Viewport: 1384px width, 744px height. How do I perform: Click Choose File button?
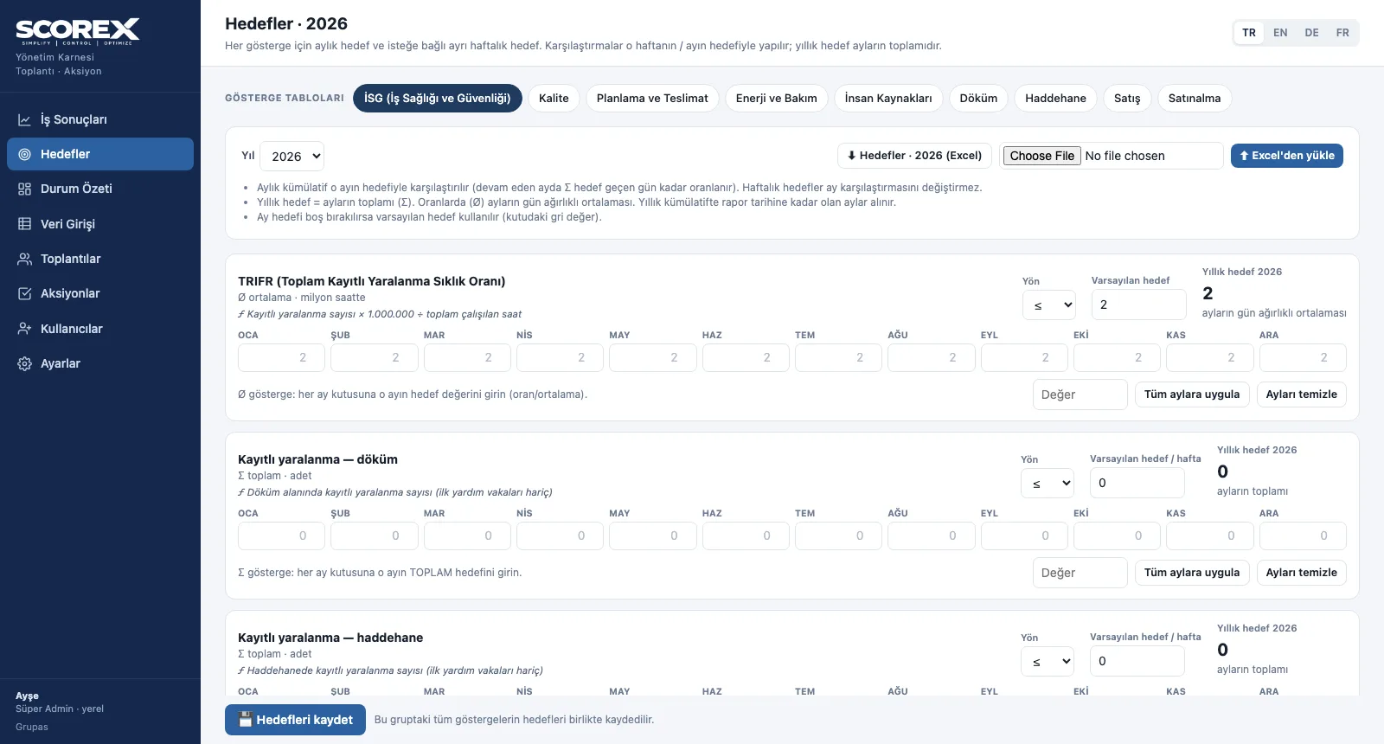pos(1042,156)
